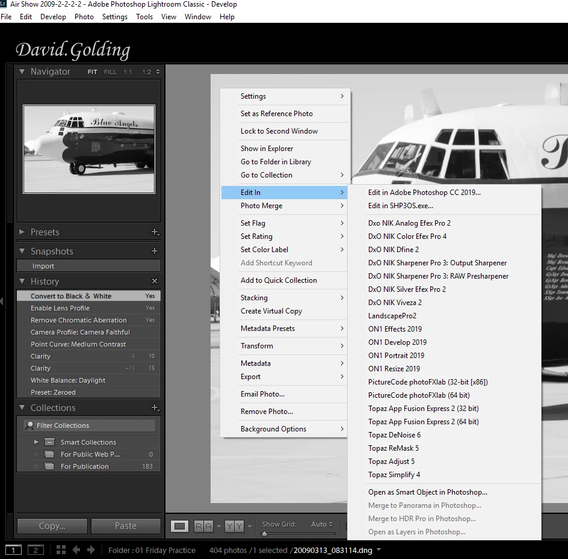Add a new collection with plus icon

(x=155, y=407)
